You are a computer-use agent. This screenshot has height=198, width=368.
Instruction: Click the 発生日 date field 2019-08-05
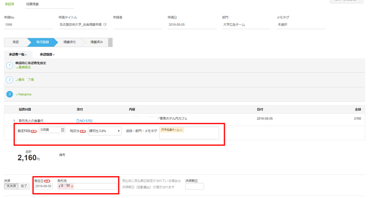pos(43,186)
